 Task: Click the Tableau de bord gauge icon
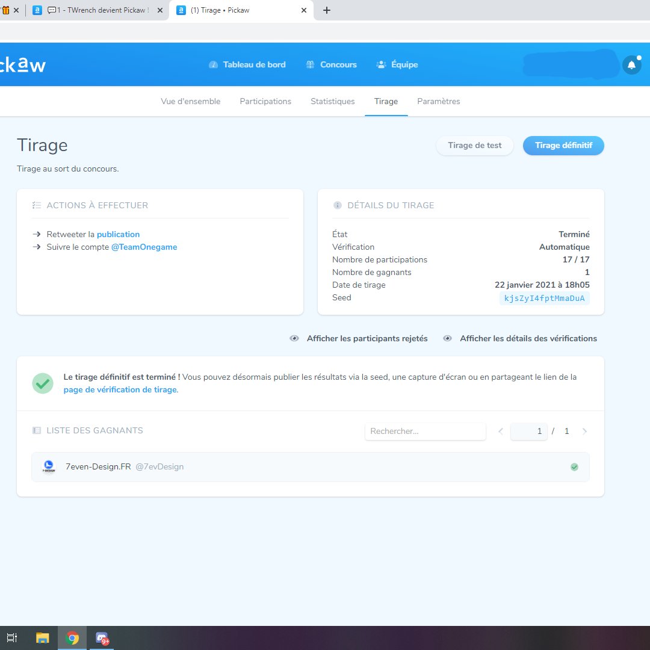coord(213,64)
